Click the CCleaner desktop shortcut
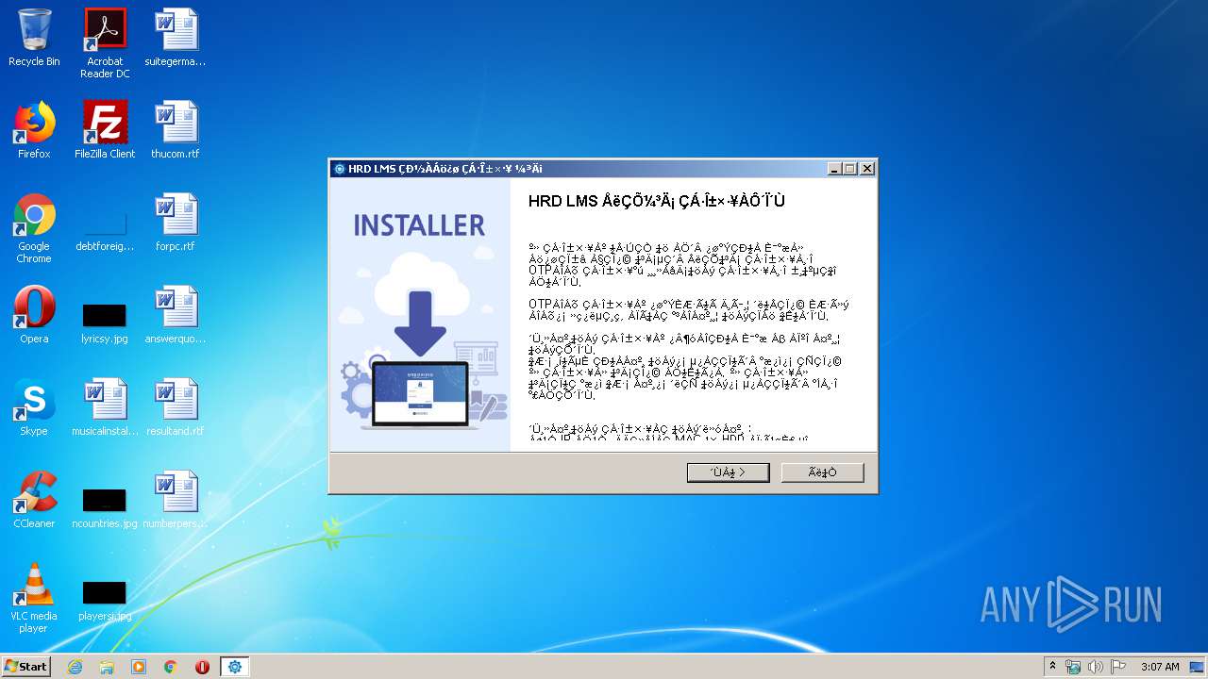Viewport: 1208px width, 679px height. tap(34, 500)
